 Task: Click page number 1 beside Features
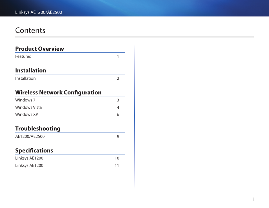pyautogui.click(x=118, y=56)
